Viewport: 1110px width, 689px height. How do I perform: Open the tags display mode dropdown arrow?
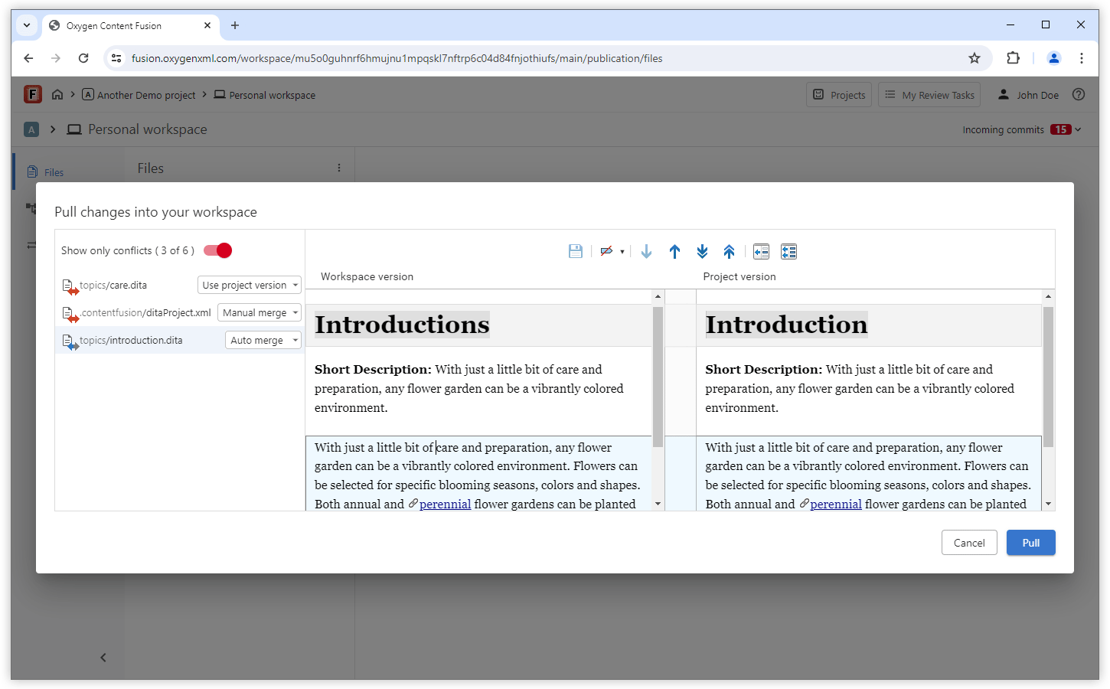[622, 252]
